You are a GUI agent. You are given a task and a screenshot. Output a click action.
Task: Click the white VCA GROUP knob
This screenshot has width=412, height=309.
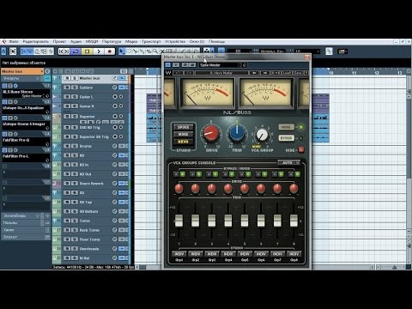click(x=262, y=135)
